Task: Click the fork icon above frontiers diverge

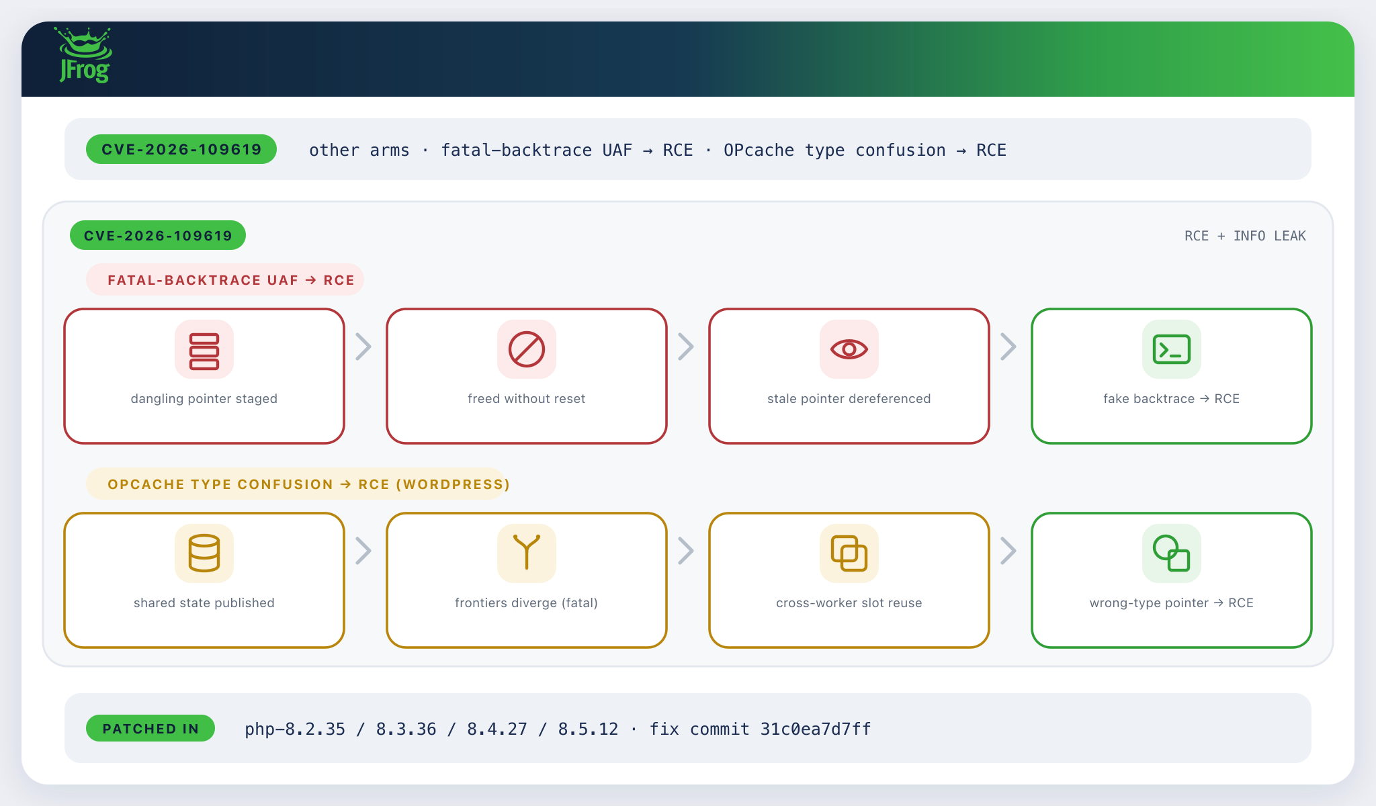Action: (527, 553)
